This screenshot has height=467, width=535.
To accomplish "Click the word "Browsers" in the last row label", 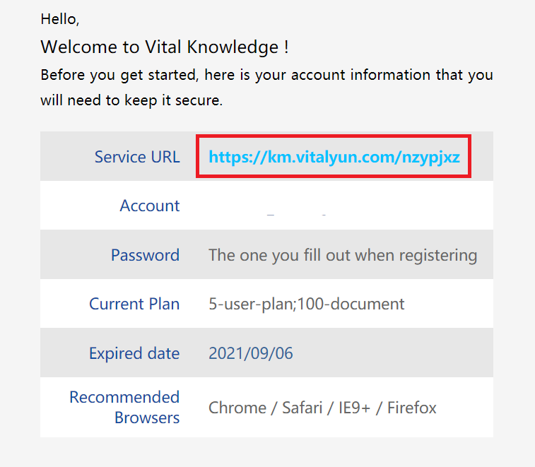I will click(147, 418).
